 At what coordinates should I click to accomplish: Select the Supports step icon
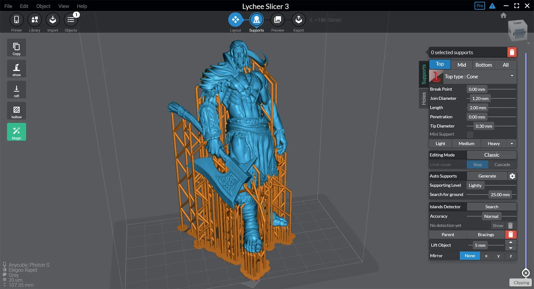pyautogui.click(x=257, y=20)
